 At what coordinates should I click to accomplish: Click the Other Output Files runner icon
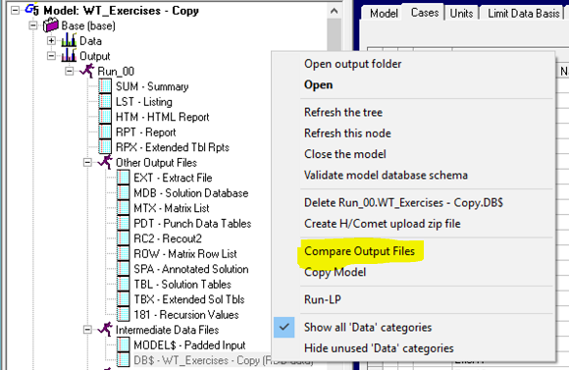pyautogui.click(x=105, y=162)
